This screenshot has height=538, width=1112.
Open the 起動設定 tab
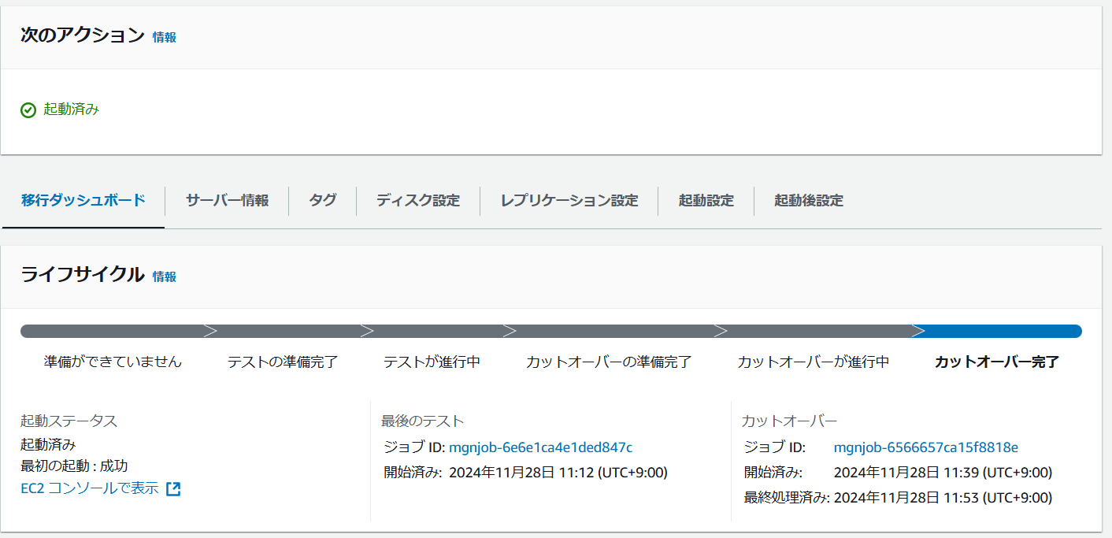[706, 200]
